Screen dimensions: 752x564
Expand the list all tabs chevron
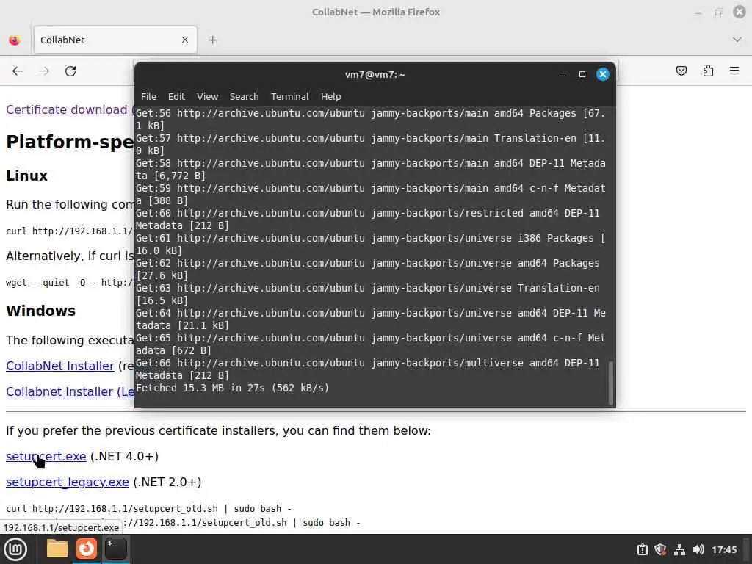[737, 40]
